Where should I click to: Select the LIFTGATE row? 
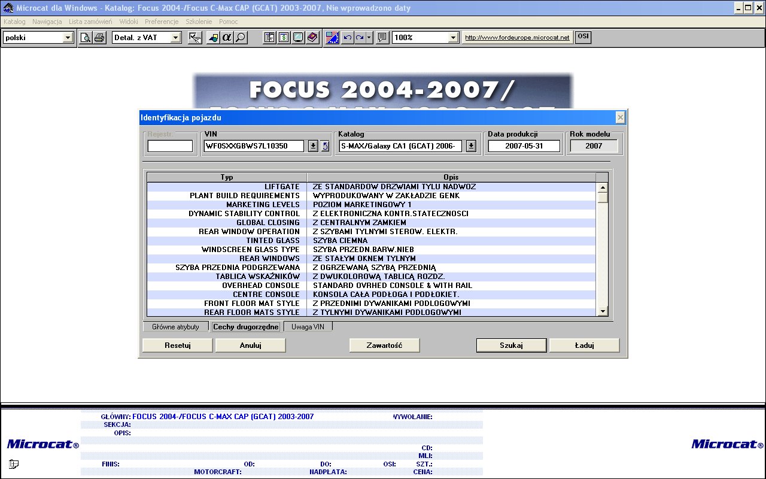pyautogui.click(x=372, y=187)
